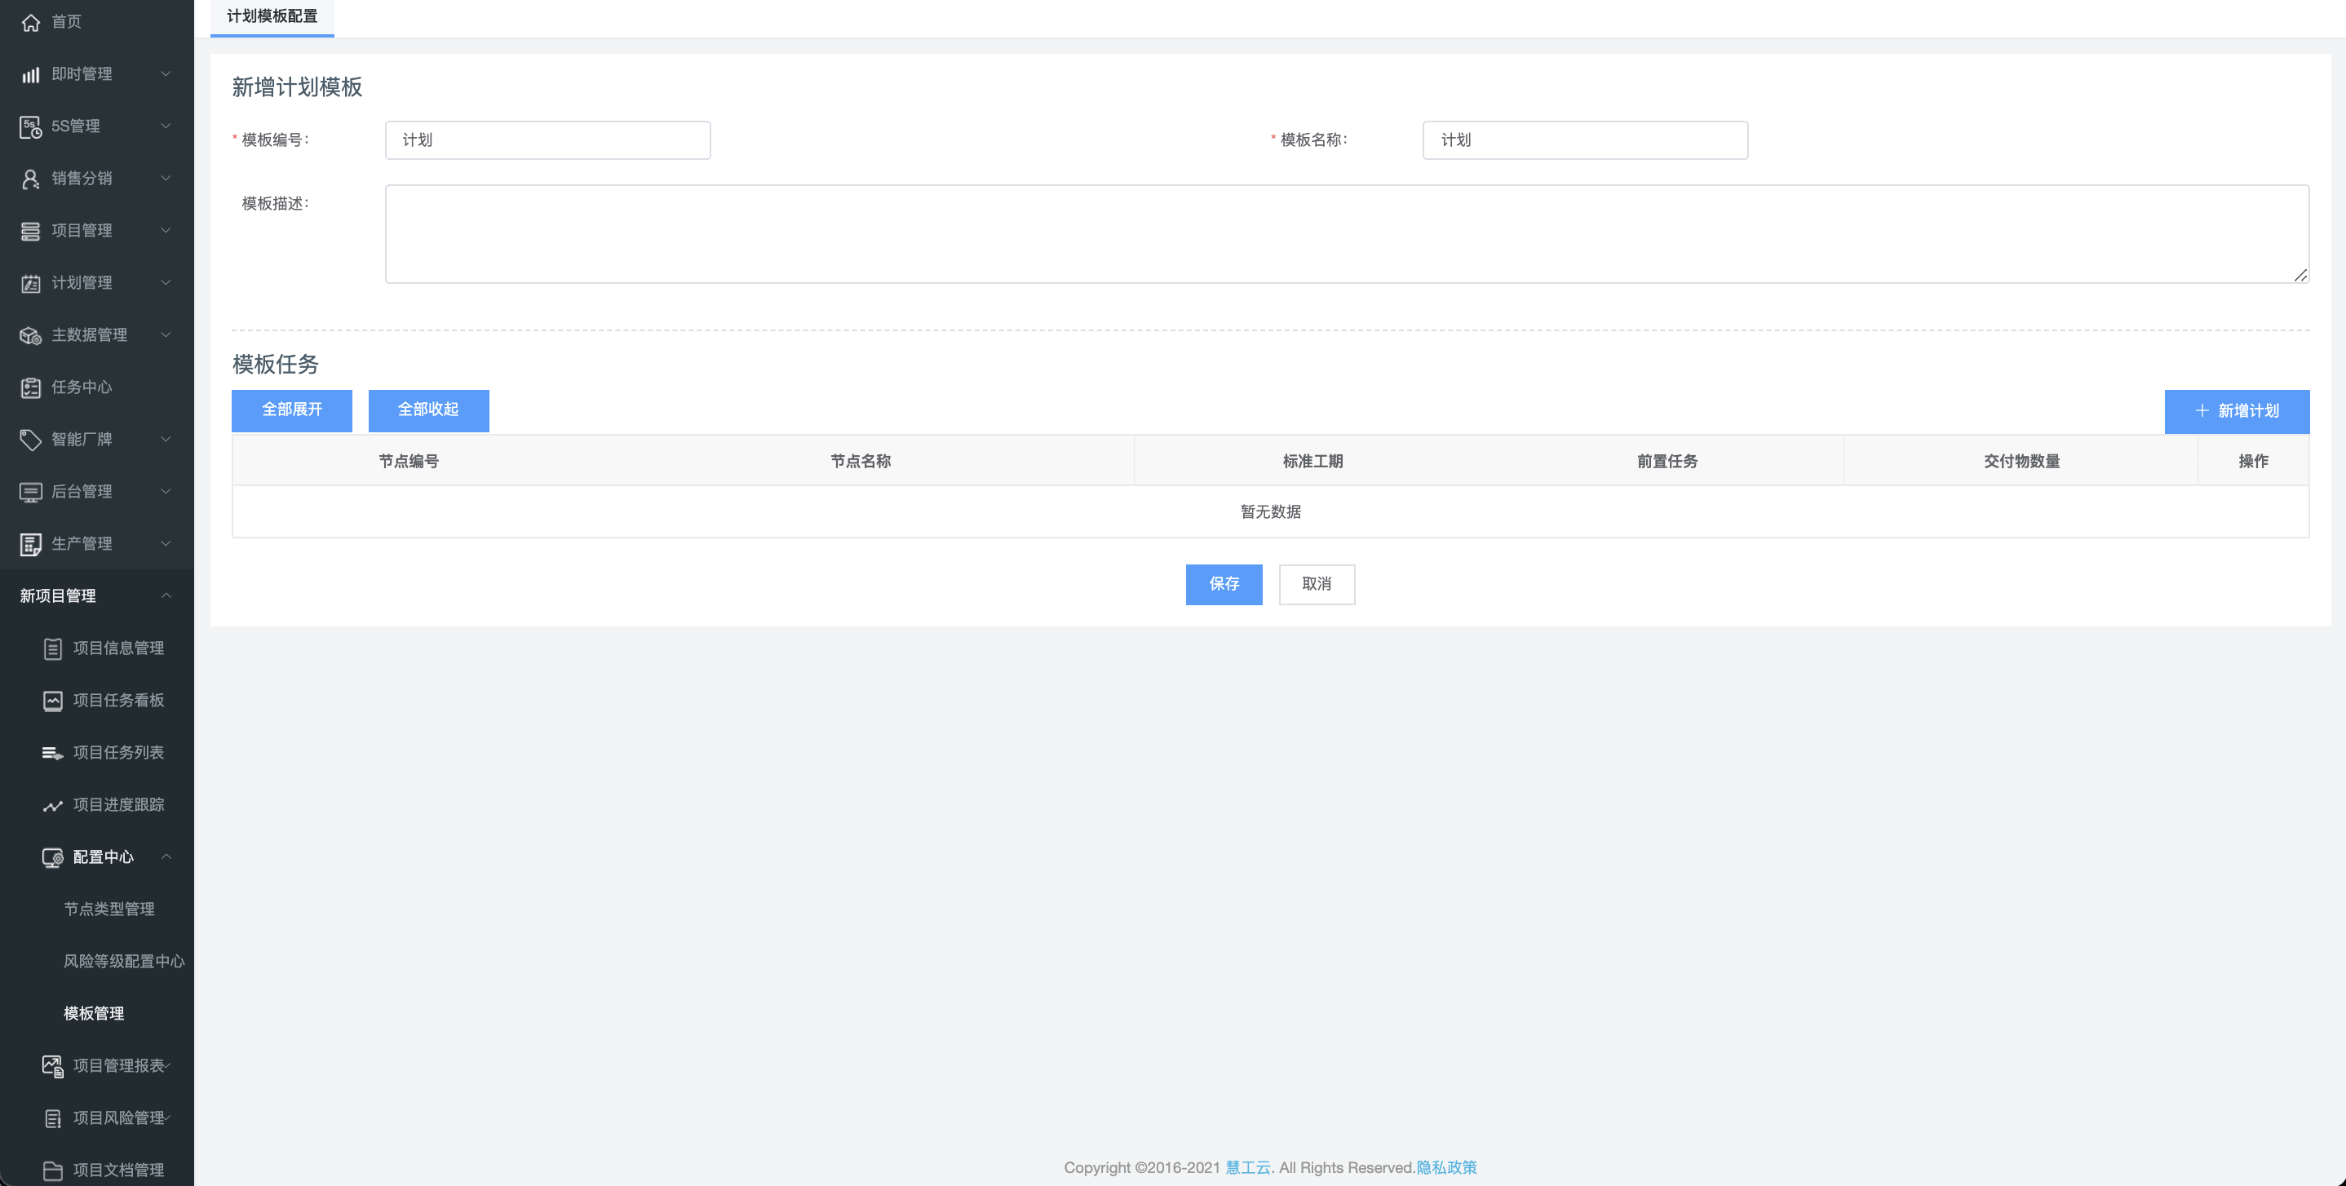Collapse the 新项目管理 section chevron
2346x1186 pixels.
(x=166, y=595)
